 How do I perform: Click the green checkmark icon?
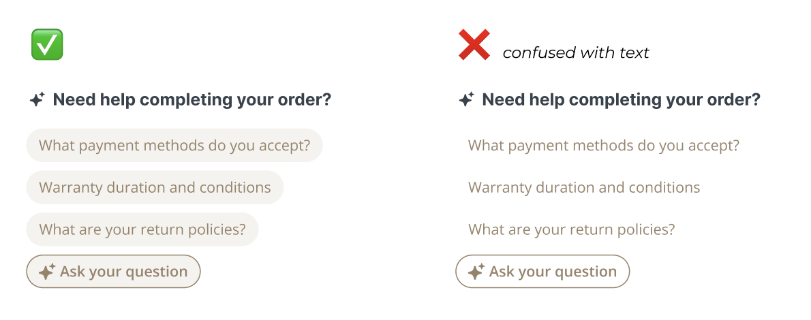tap(47, 44)
